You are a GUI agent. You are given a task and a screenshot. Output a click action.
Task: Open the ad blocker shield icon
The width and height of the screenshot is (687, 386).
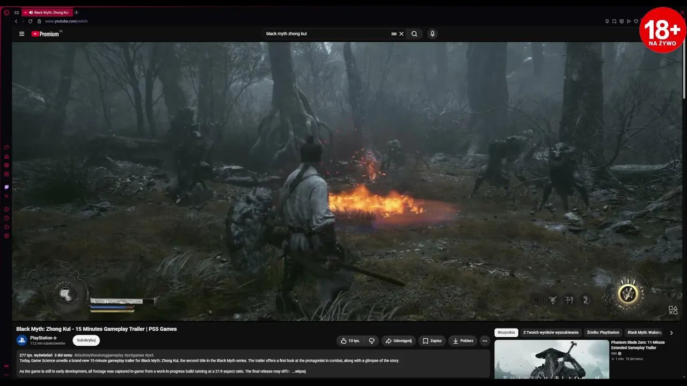[x=622, y=21]
